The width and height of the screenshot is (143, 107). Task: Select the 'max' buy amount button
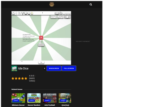69,13
